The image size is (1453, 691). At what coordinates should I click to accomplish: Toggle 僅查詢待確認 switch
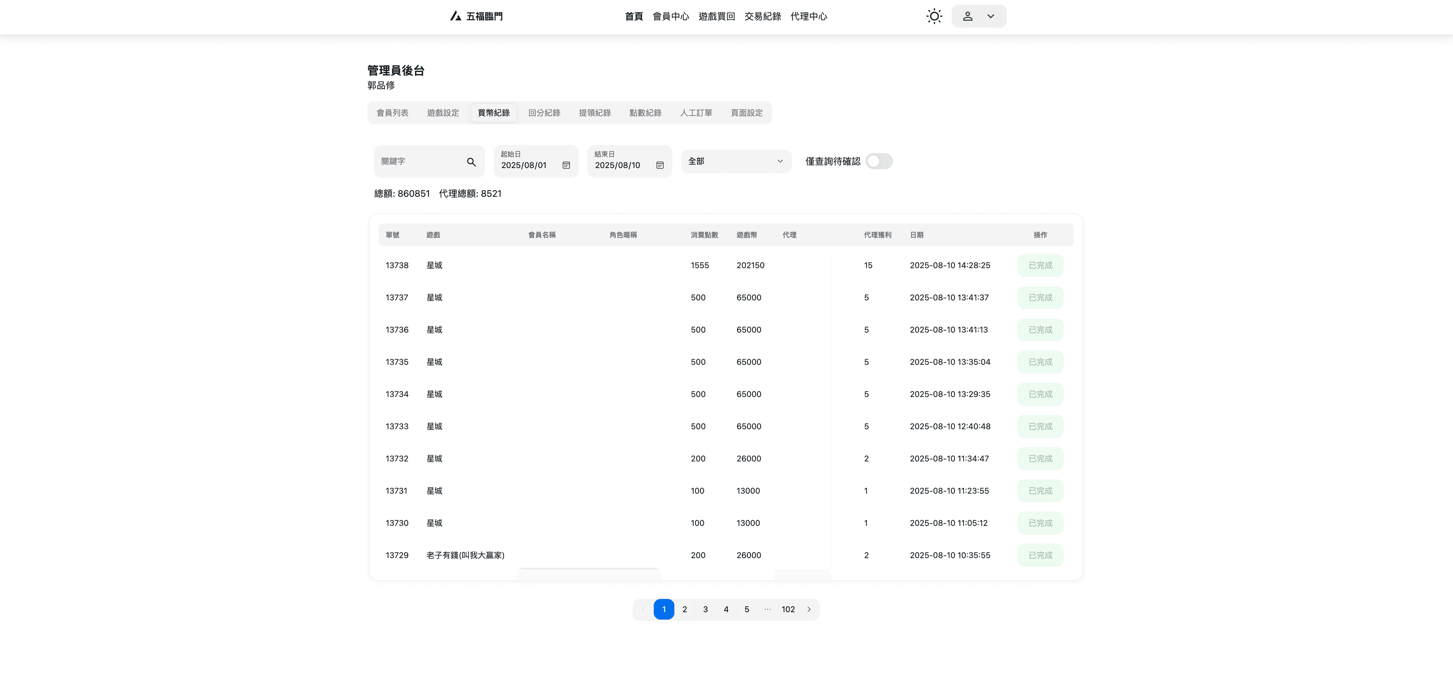coord(879,161)
